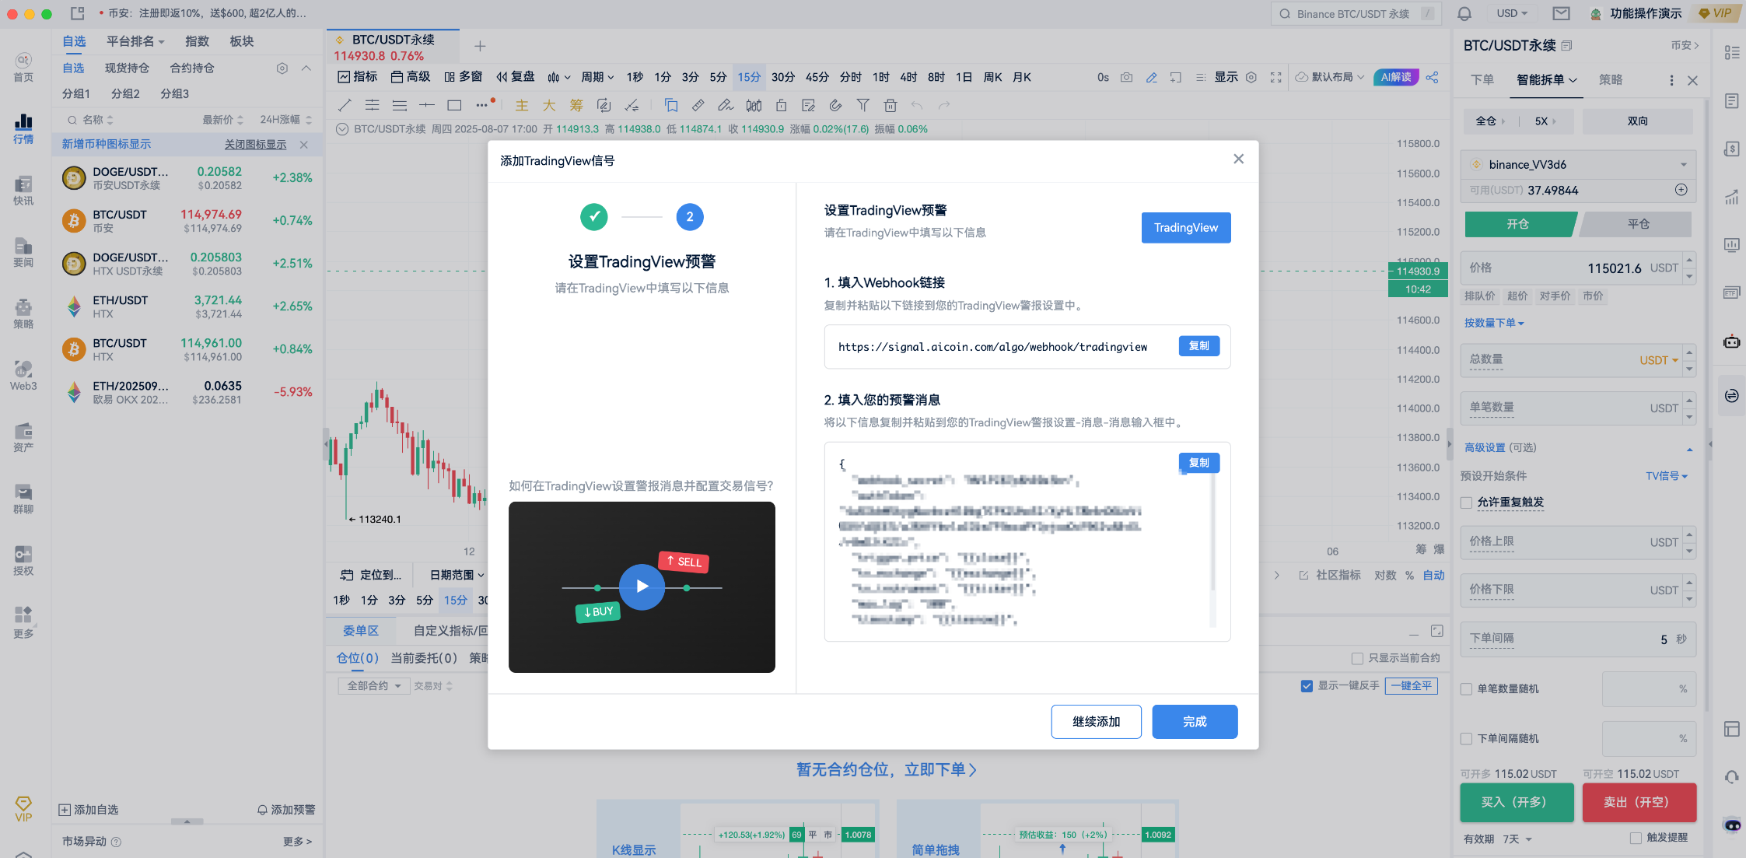Open the 更多 sidebar icon
Image resolution: width=1746 pixels, height=858 pixels.
tap(23, 623)
